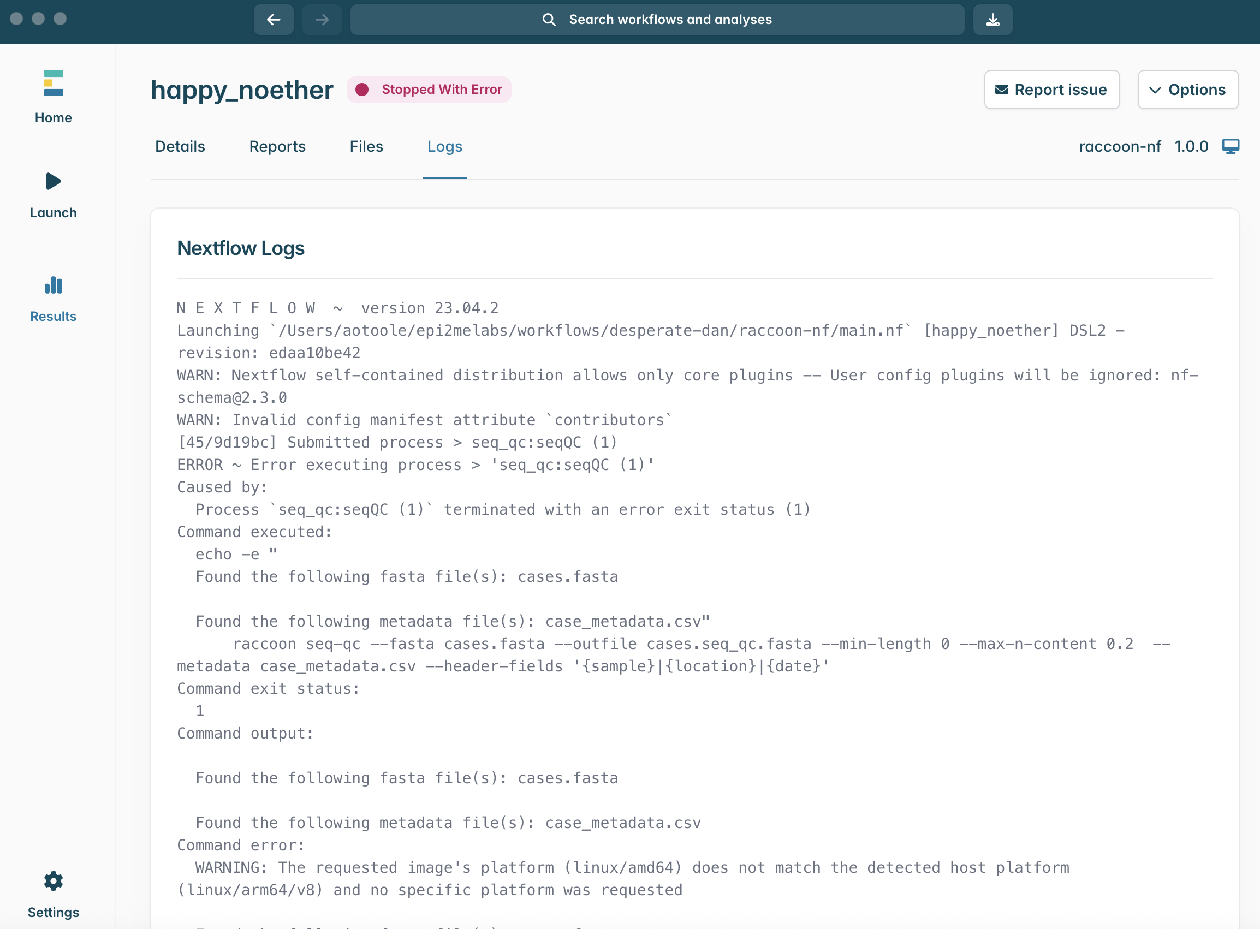Open Settings gear icon

[54, 880]
